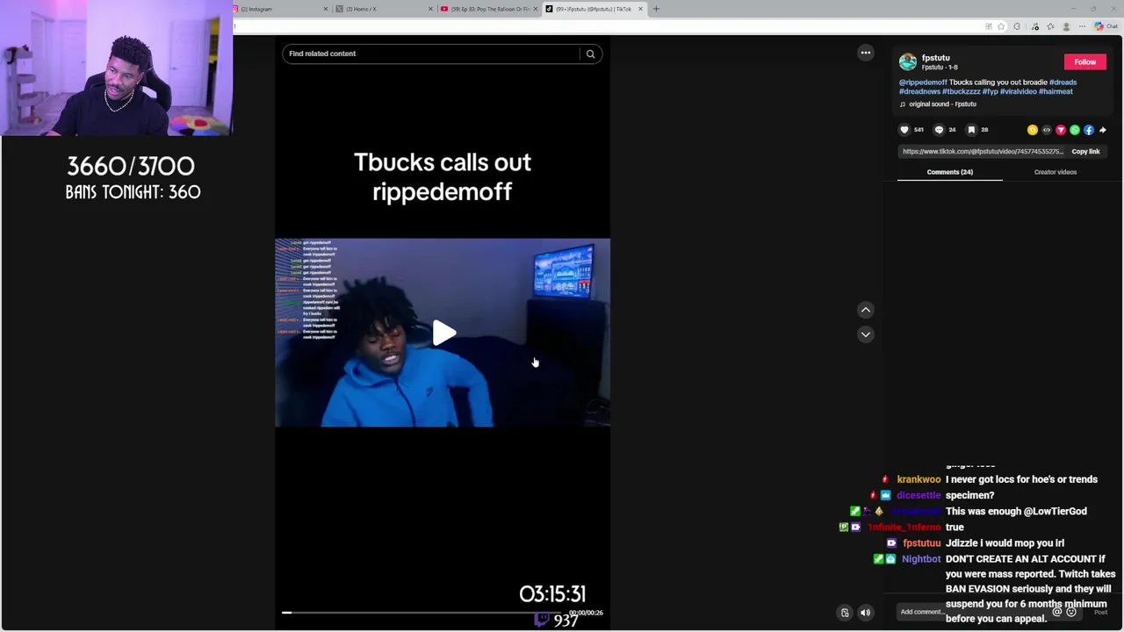Close the TikTok browser tab
1124x632 pixels.
pos(640,9)
